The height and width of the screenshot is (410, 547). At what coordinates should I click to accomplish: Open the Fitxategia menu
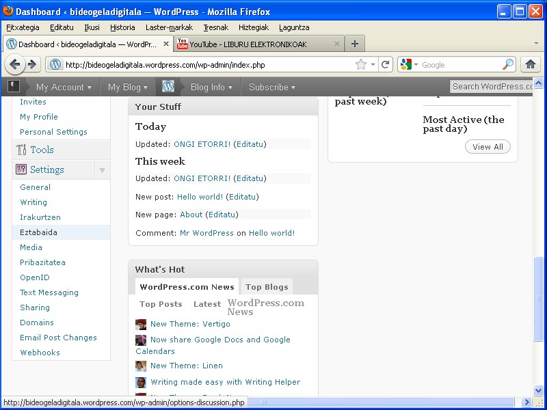coord(23,27)
